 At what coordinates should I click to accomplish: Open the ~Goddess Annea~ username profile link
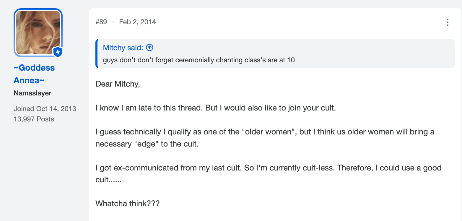(x=34, y=74)
